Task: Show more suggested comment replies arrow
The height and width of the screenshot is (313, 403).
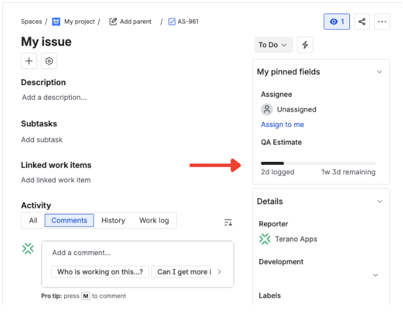Action: coord(219,272)
